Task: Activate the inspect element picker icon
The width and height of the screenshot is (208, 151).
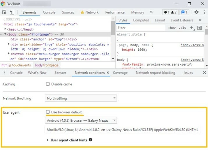Action: tap(4, 12)
